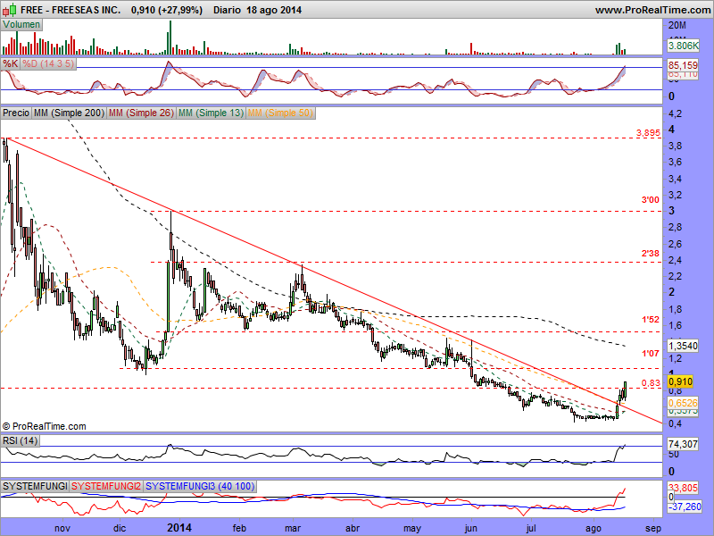Click the abr label on time axis
Viewport: 714px width, 536px height.
[x=352, y=528]
